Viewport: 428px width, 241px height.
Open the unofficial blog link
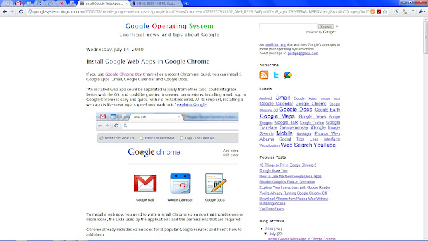pyautogui.click(x=276, y=45)
